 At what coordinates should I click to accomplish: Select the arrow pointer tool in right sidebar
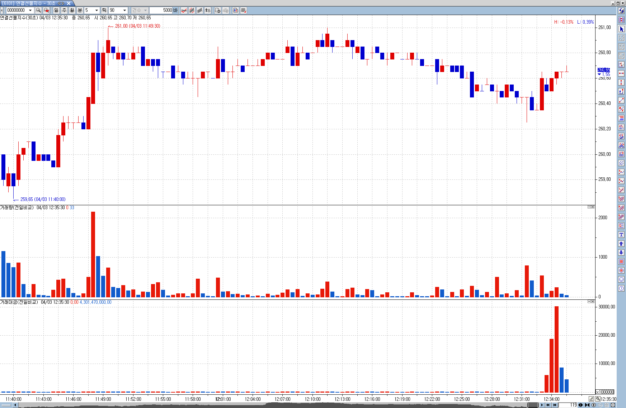pyautogui.click(x=621, y=29)
